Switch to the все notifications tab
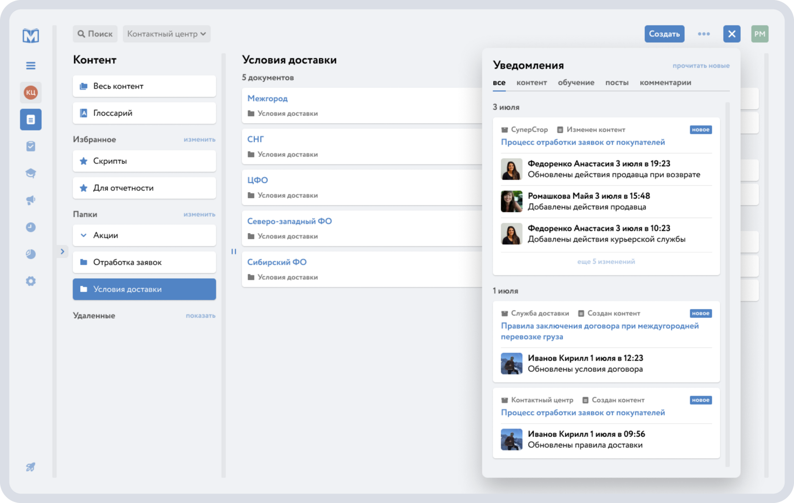Viewport: 794px width, 503px height. 499,83
